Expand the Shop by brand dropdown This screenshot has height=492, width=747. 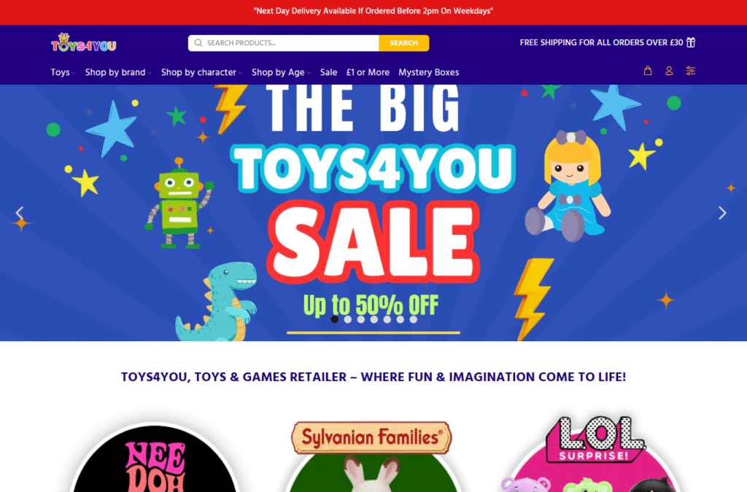tap(118, 72)
